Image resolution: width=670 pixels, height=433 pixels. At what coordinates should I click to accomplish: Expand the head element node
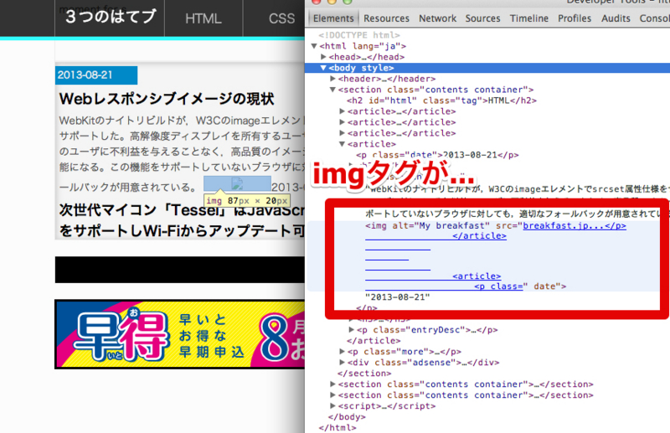coord(323,57)
